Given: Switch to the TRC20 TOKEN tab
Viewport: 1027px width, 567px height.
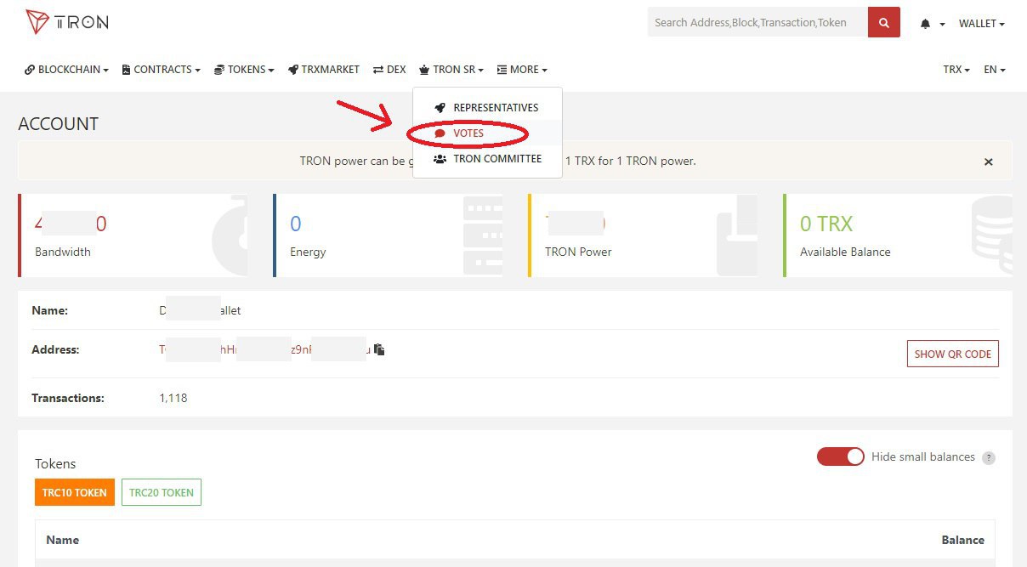Looking at the screenshot, I should 162,492.
